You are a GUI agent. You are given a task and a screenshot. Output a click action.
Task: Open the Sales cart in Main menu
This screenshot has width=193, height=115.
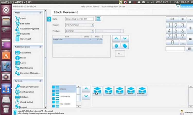point(20,18)
